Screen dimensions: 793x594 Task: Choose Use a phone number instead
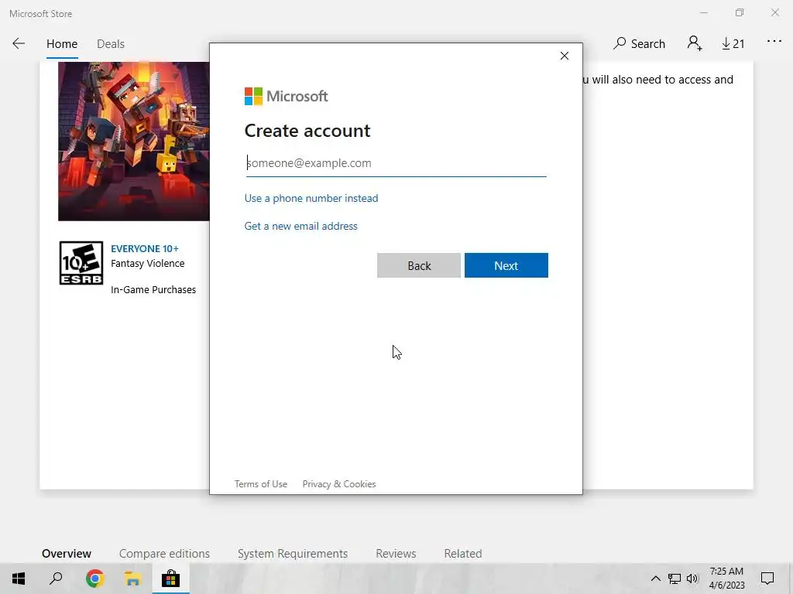(311, 198)
